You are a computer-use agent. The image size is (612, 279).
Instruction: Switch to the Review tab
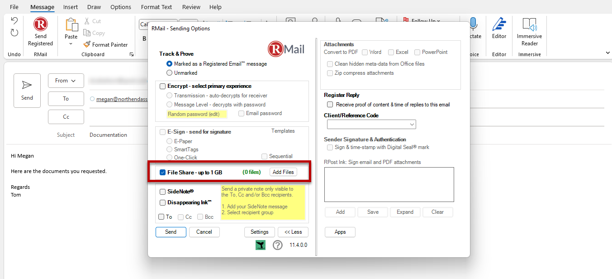pos(191,7)
